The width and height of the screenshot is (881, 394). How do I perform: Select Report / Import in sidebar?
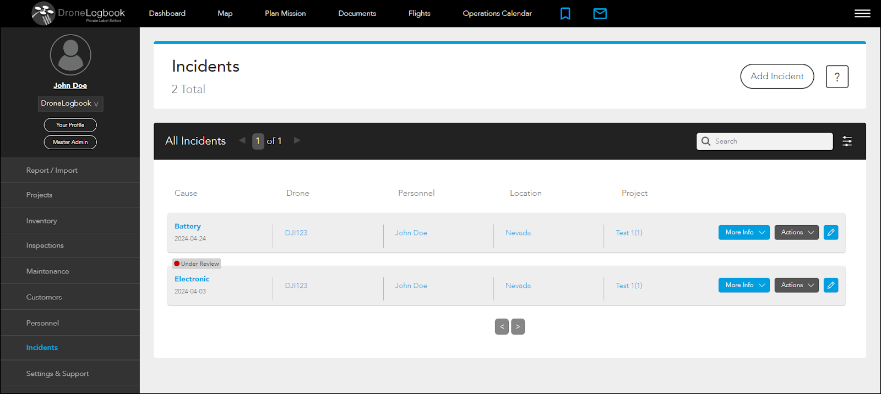point(70,170)
